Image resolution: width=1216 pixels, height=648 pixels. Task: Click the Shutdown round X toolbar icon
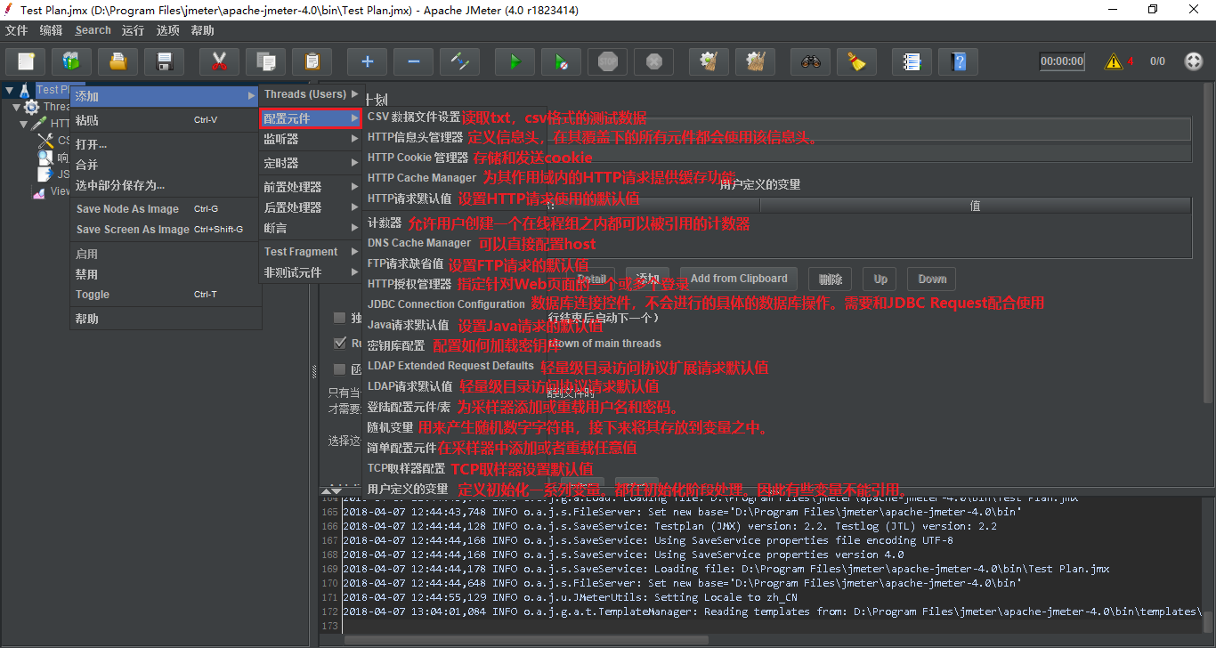coord(653,61)
